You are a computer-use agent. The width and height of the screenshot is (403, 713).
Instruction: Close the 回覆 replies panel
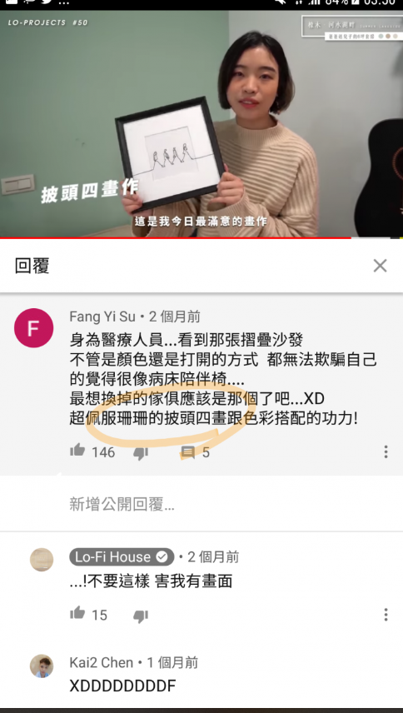[x=380, y=266]
